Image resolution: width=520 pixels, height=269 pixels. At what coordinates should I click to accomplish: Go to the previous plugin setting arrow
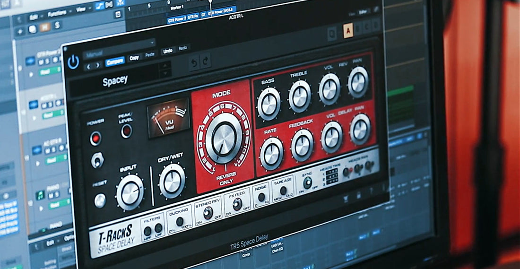coord(89,66)
